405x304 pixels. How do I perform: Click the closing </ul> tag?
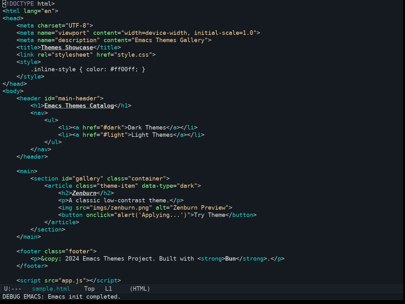pyautogui.click(x=53, y=142)
